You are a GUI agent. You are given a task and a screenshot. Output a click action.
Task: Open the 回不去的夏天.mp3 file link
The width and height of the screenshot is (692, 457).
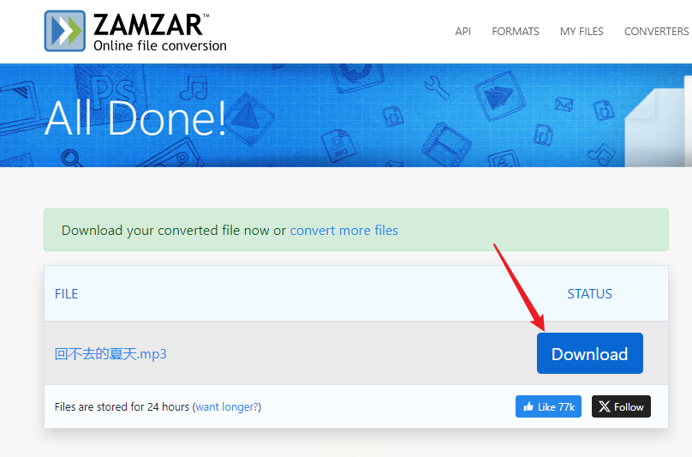click(110, 353)
